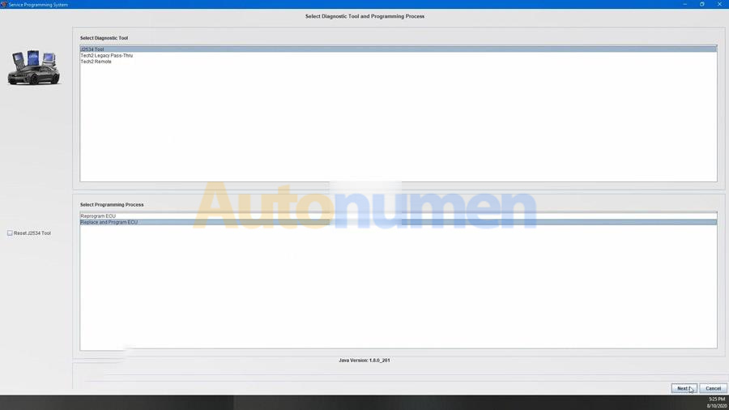
Task: Close the Service Programming System window
Action: 719,4
